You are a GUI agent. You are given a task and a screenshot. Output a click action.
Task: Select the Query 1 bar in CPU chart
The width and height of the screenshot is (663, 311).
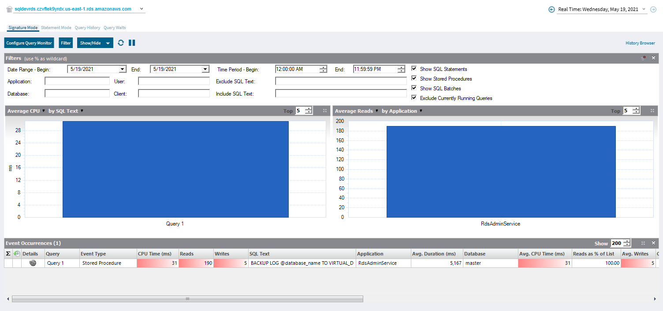pos(175,169)
